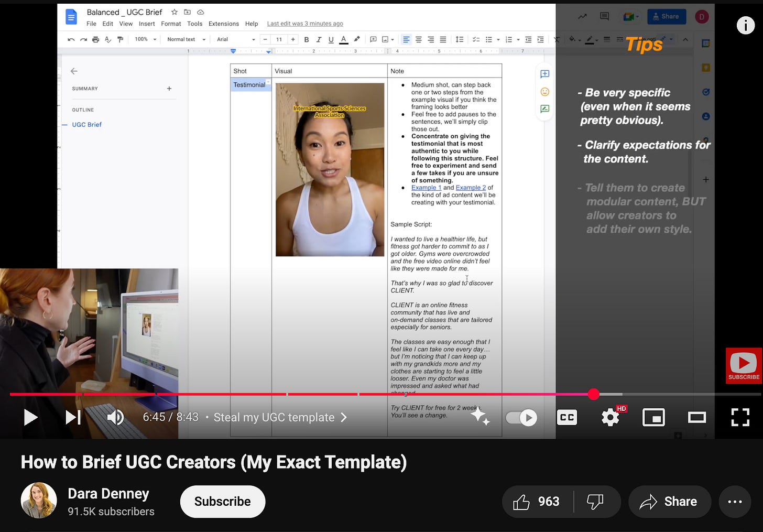
Task: Open the highlight color pen tool
Action: [x=357, y=39]
